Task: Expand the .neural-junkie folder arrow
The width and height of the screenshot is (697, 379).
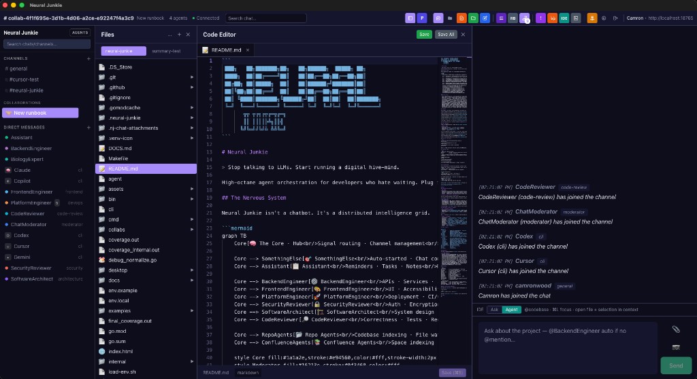Action: click(x=192, y=118)
